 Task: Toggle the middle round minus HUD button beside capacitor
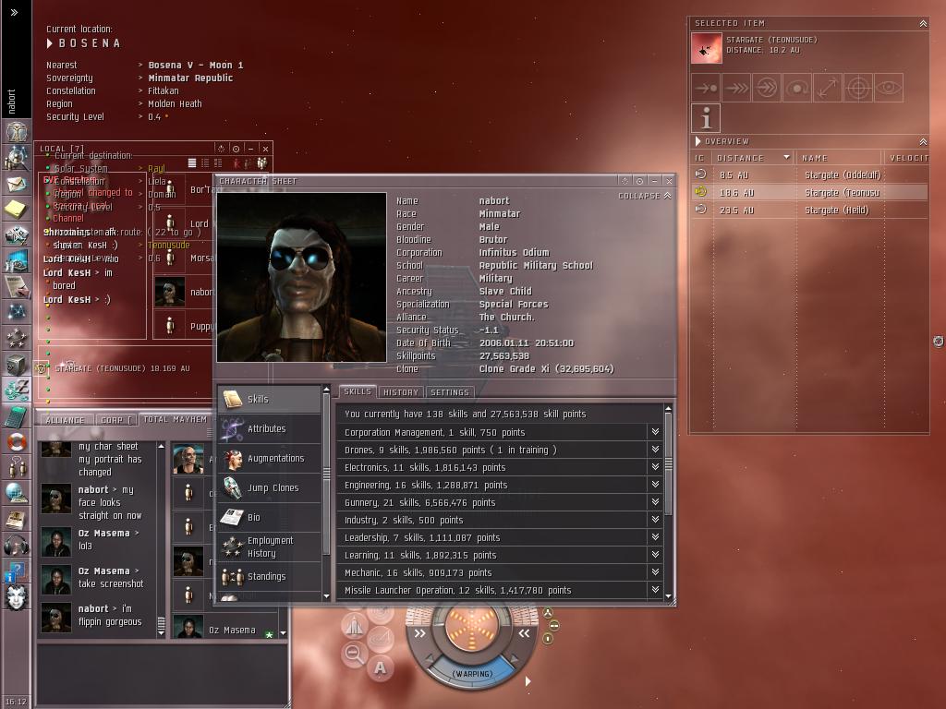(554, 626)
